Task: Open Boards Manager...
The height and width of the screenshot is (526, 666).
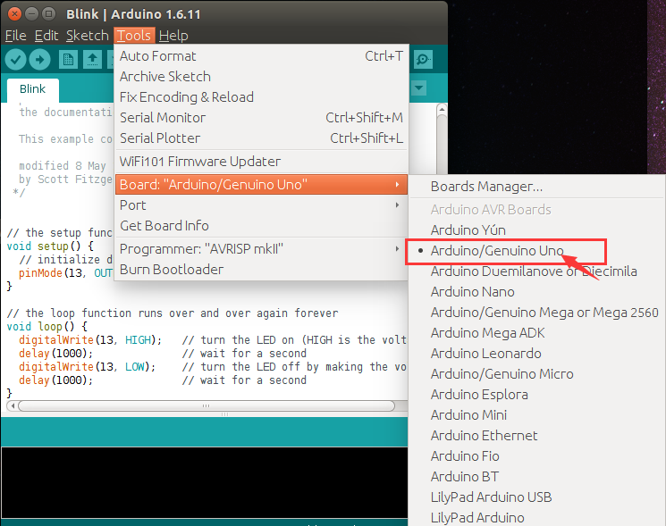Action: (537, 187)
